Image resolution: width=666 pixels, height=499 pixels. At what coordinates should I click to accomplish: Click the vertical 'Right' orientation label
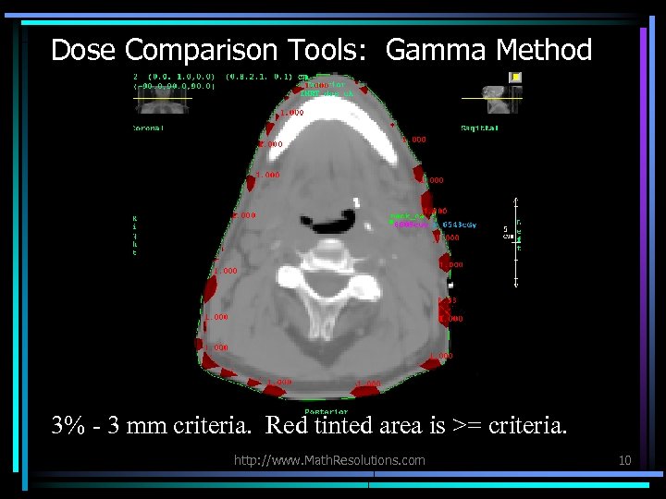[135, 236]
